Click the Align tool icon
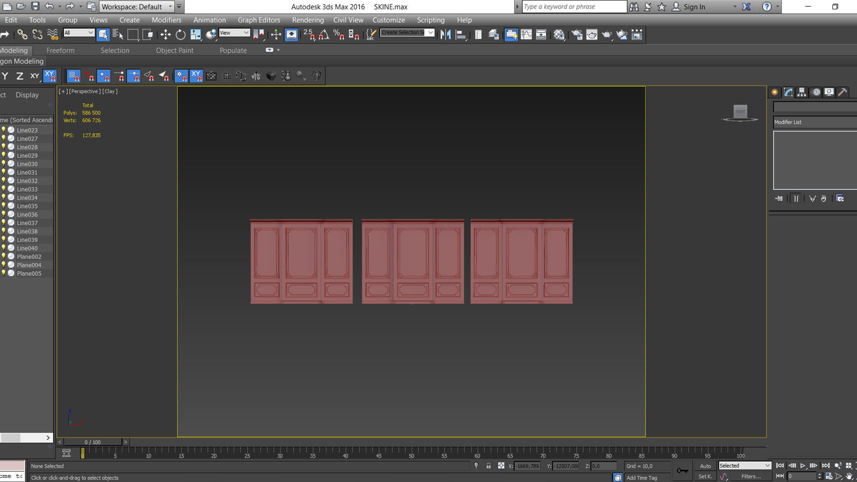The image size is (857, 482). (x=461, y=34)
